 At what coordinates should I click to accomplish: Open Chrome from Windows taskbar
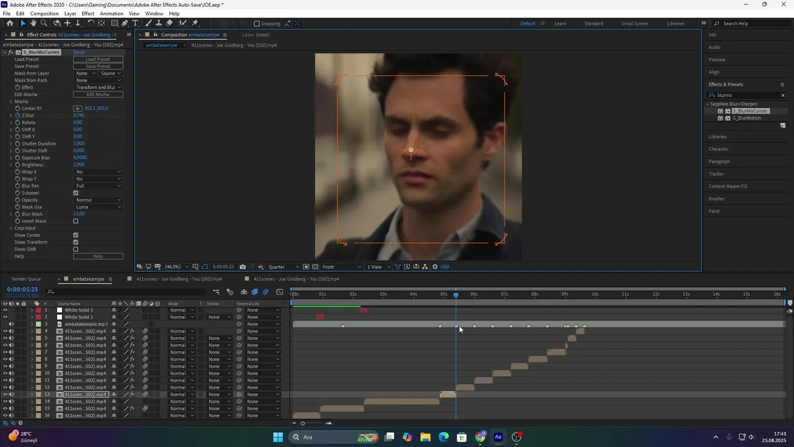(480, 437)
